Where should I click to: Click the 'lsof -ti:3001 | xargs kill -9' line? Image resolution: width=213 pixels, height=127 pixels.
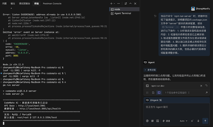(x=22, y=70)
